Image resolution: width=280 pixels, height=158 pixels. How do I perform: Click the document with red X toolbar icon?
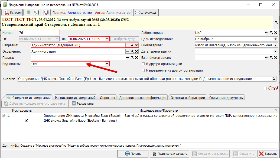click(46, 12)
